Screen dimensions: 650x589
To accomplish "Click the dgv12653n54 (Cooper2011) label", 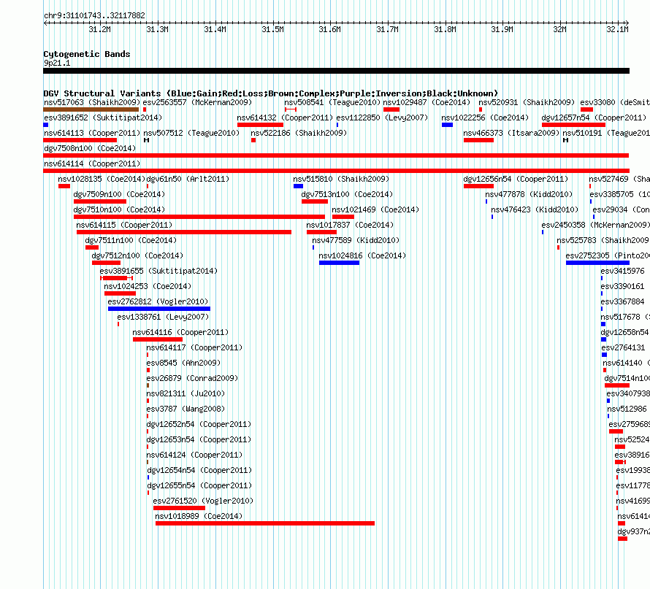I will click(x=199, y=439).
